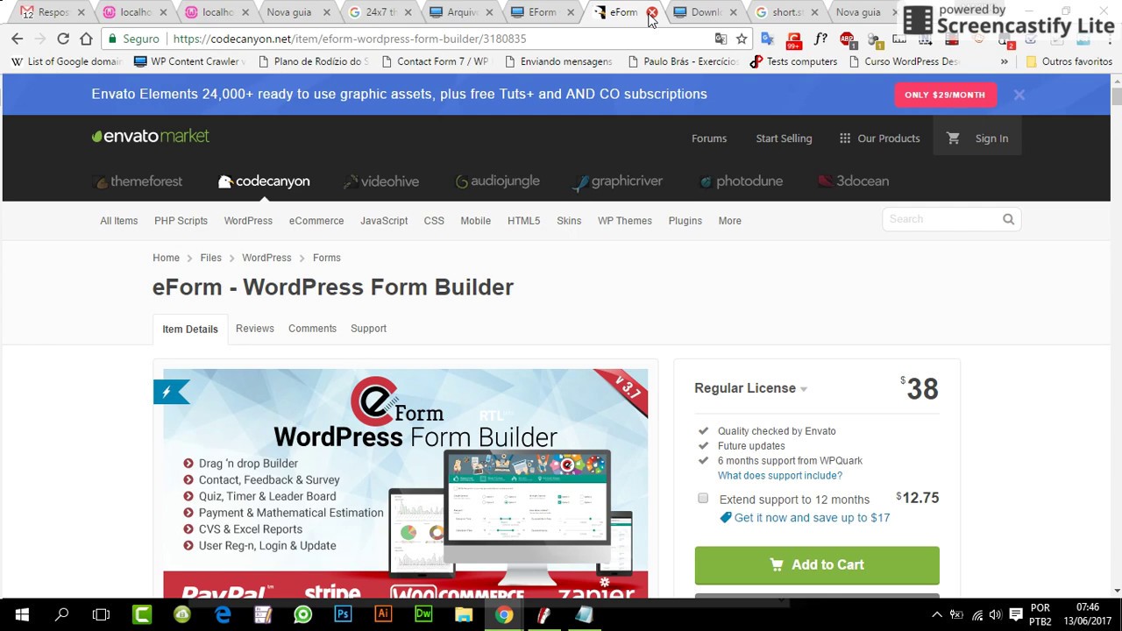The height and width of the screenshot is (631, 1122).
Task: Open the Forums link
Action: coord(709,138)
